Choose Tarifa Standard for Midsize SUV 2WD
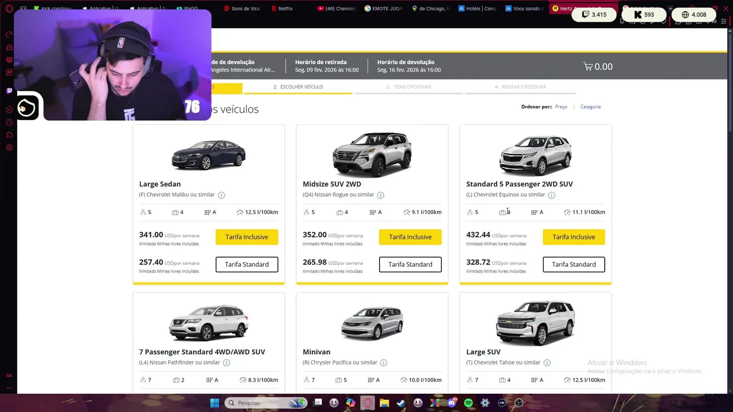Screen dimensions: 733x412 [410, 264]
